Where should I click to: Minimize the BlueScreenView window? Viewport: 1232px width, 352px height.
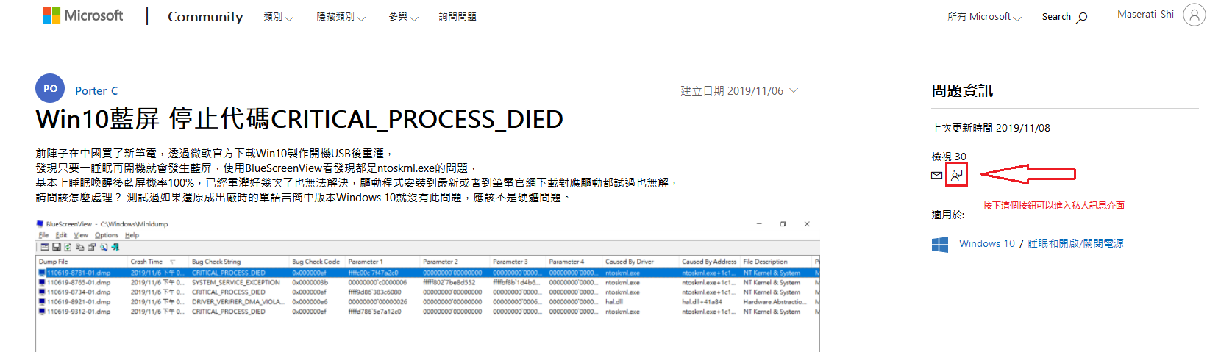point(759,224)
